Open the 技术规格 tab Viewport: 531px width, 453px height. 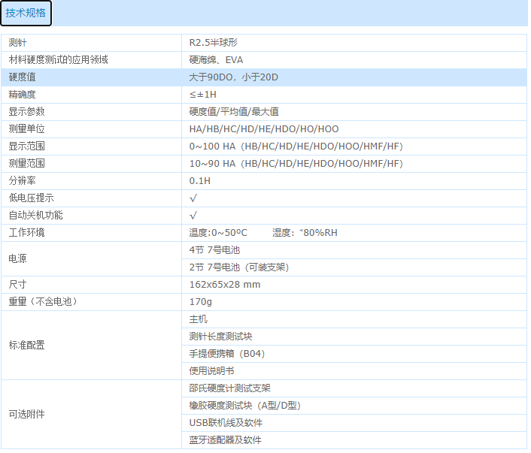click(x=26, y=13)
